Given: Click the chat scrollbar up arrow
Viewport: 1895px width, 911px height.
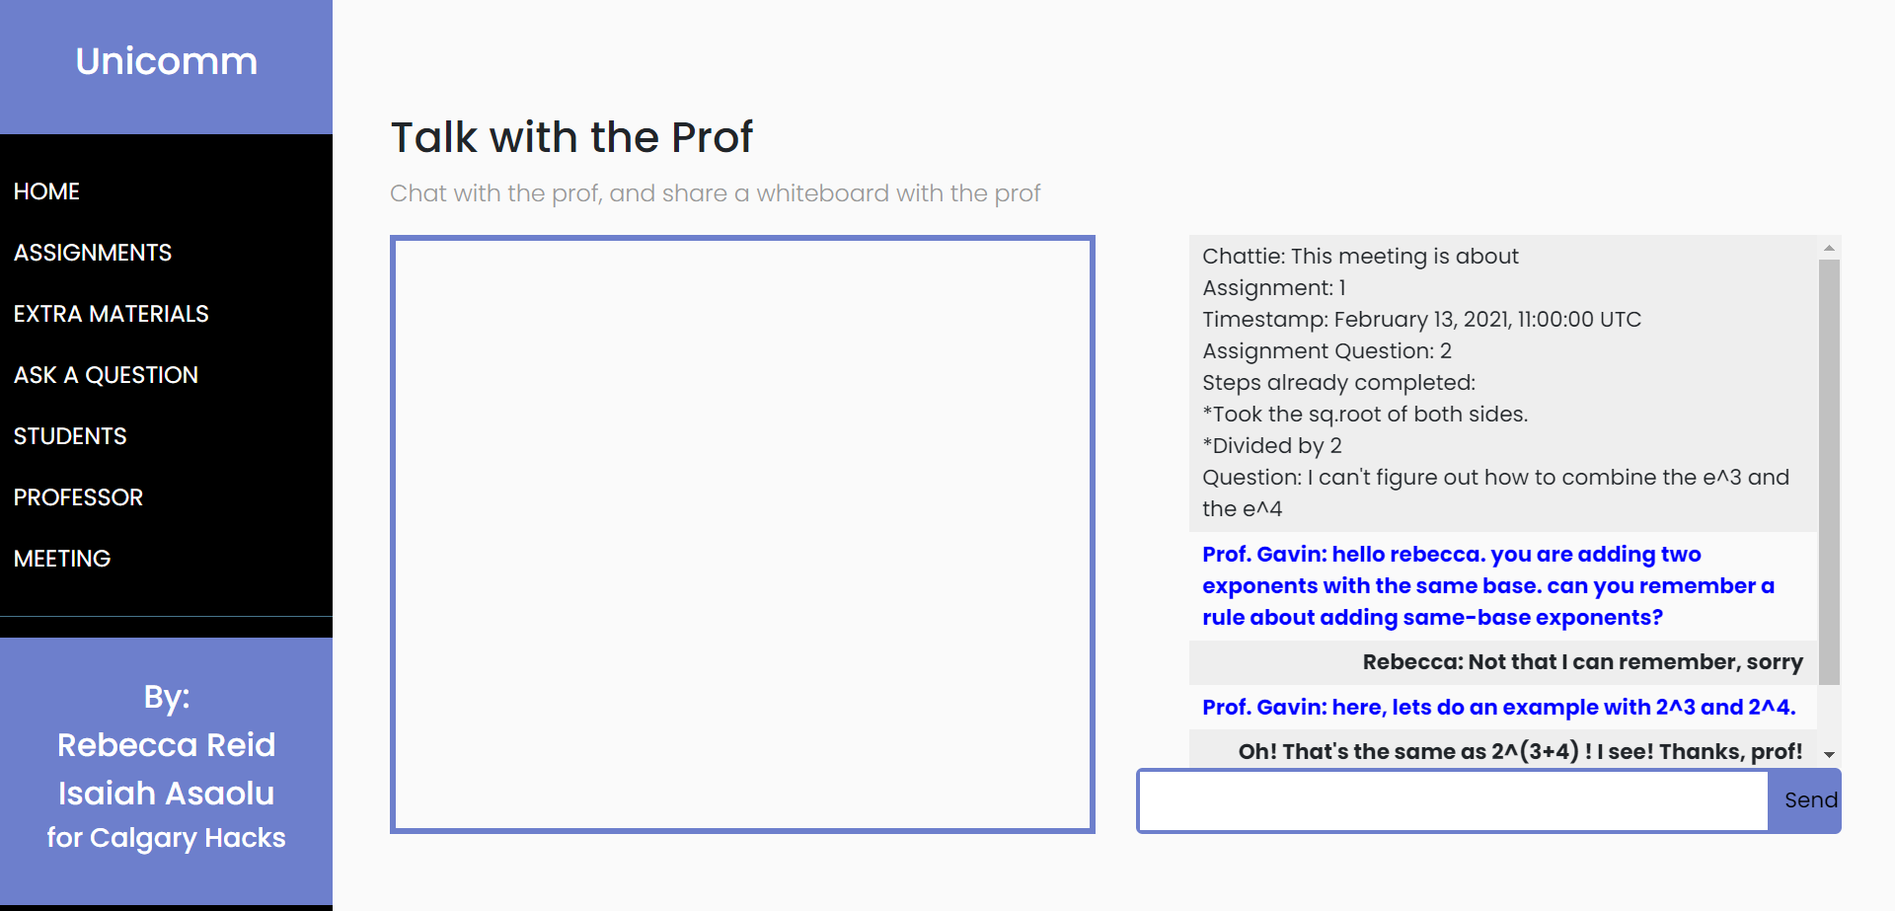Looking at the screenshot, I should point(1829,248).
